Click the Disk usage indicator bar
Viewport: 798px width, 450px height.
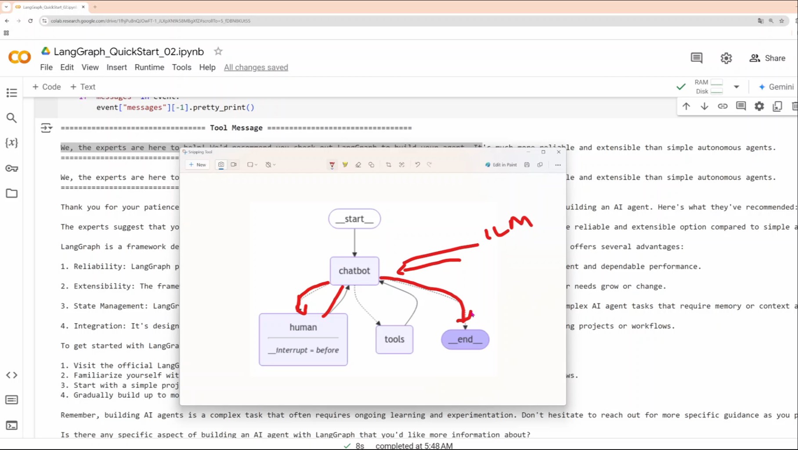pos(717,91)
